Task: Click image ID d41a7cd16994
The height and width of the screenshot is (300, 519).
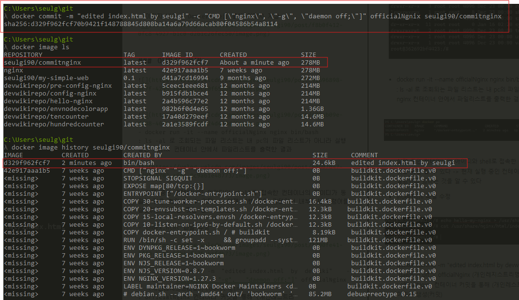Action: [185, 78]
